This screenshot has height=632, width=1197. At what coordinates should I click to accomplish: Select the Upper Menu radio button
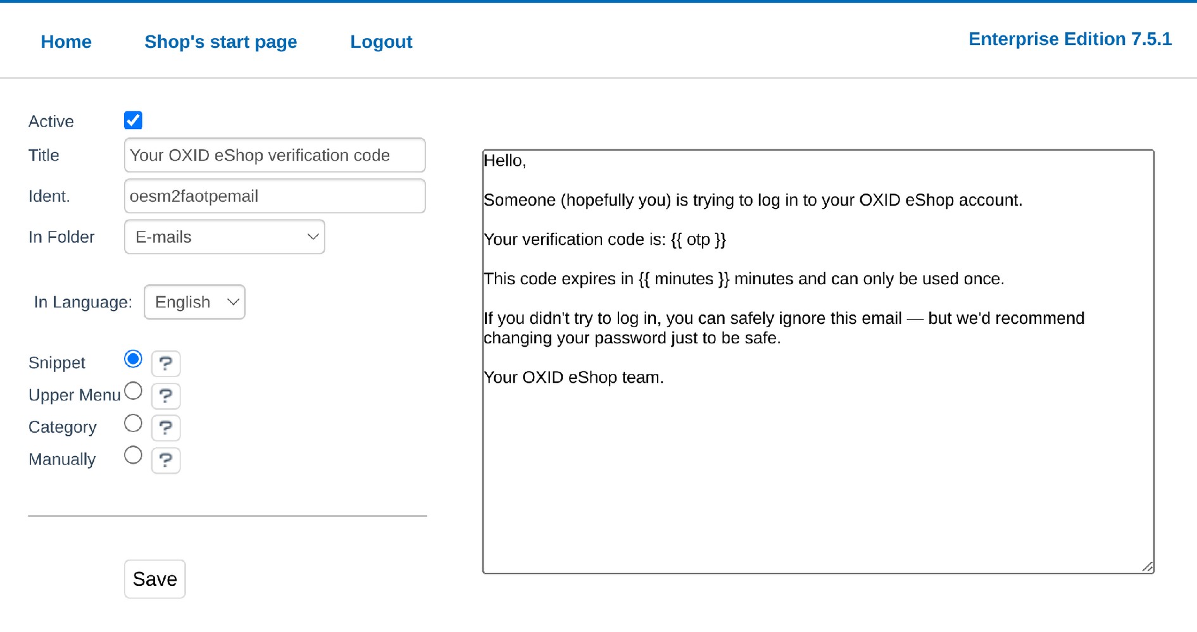133,392
